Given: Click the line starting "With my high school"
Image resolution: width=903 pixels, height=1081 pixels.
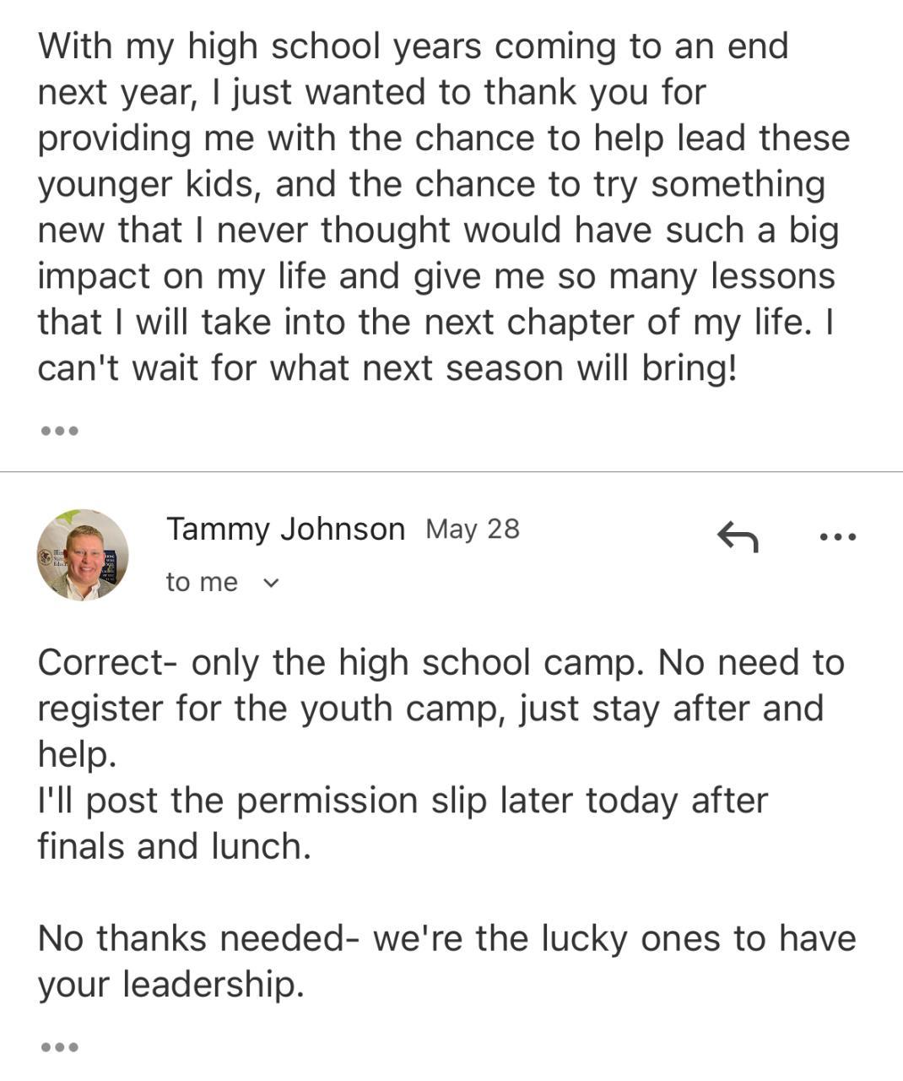Looking at the screenshot, I should click(413, 46).
